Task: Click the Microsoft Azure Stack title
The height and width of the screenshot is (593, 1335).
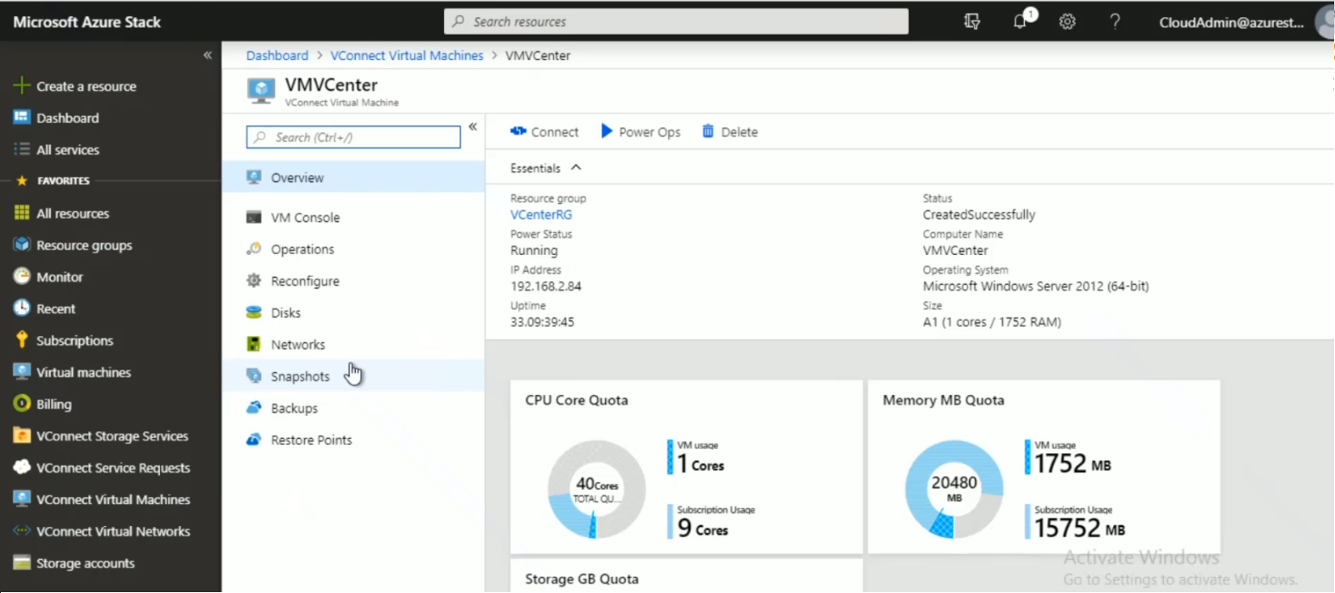Action: [x=86, y=22]
